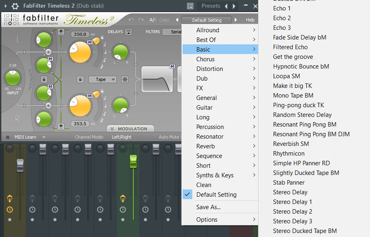Click the left arrow before Default Setting
The image size is (370, 237).
point(177,20)
